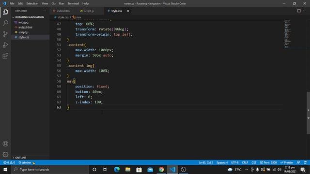Click the VS Code logo in title bar
The image size is (310, 174).
(4, 3)
